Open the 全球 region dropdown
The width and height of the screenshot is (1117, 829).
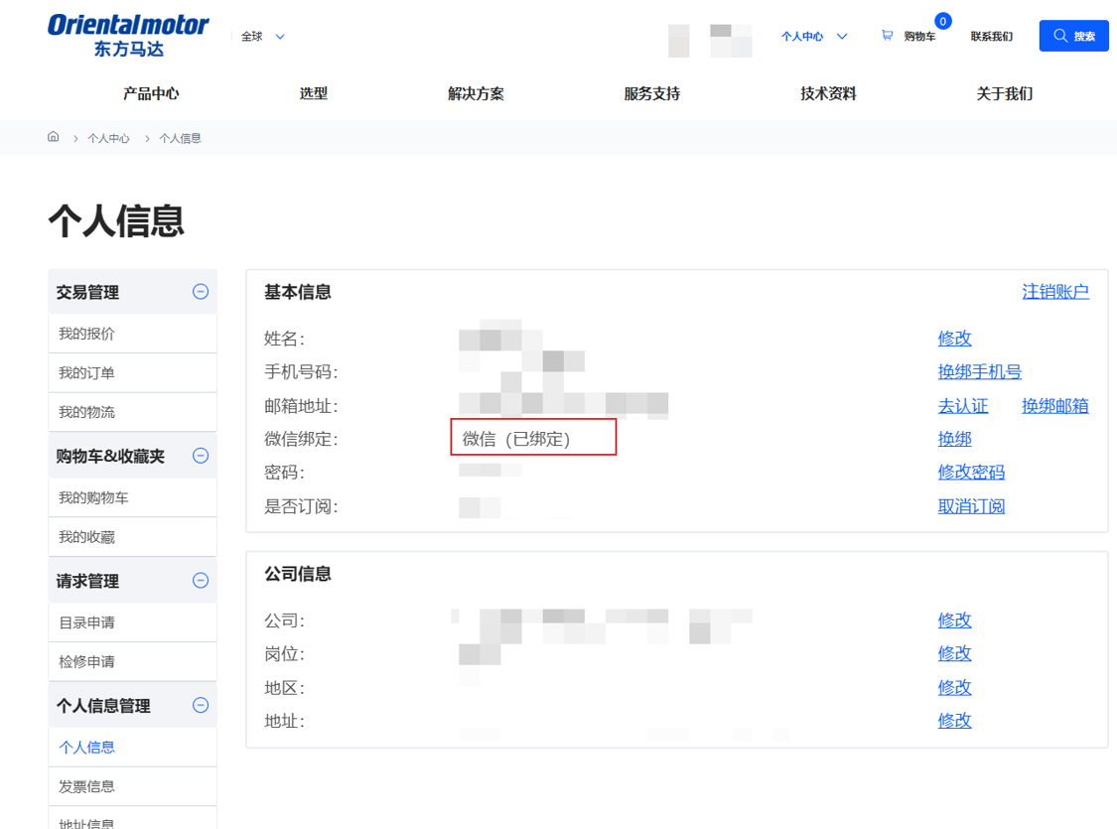[x=260, y=35]
